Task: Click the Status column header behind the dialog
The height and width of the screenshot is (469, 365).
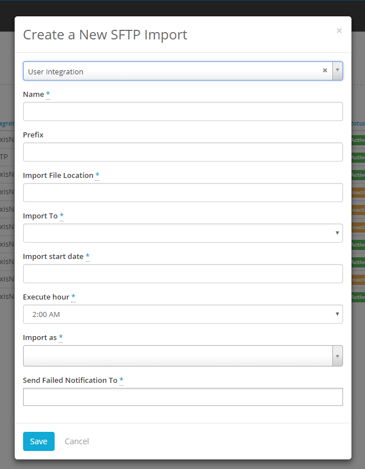Action: 357,123
